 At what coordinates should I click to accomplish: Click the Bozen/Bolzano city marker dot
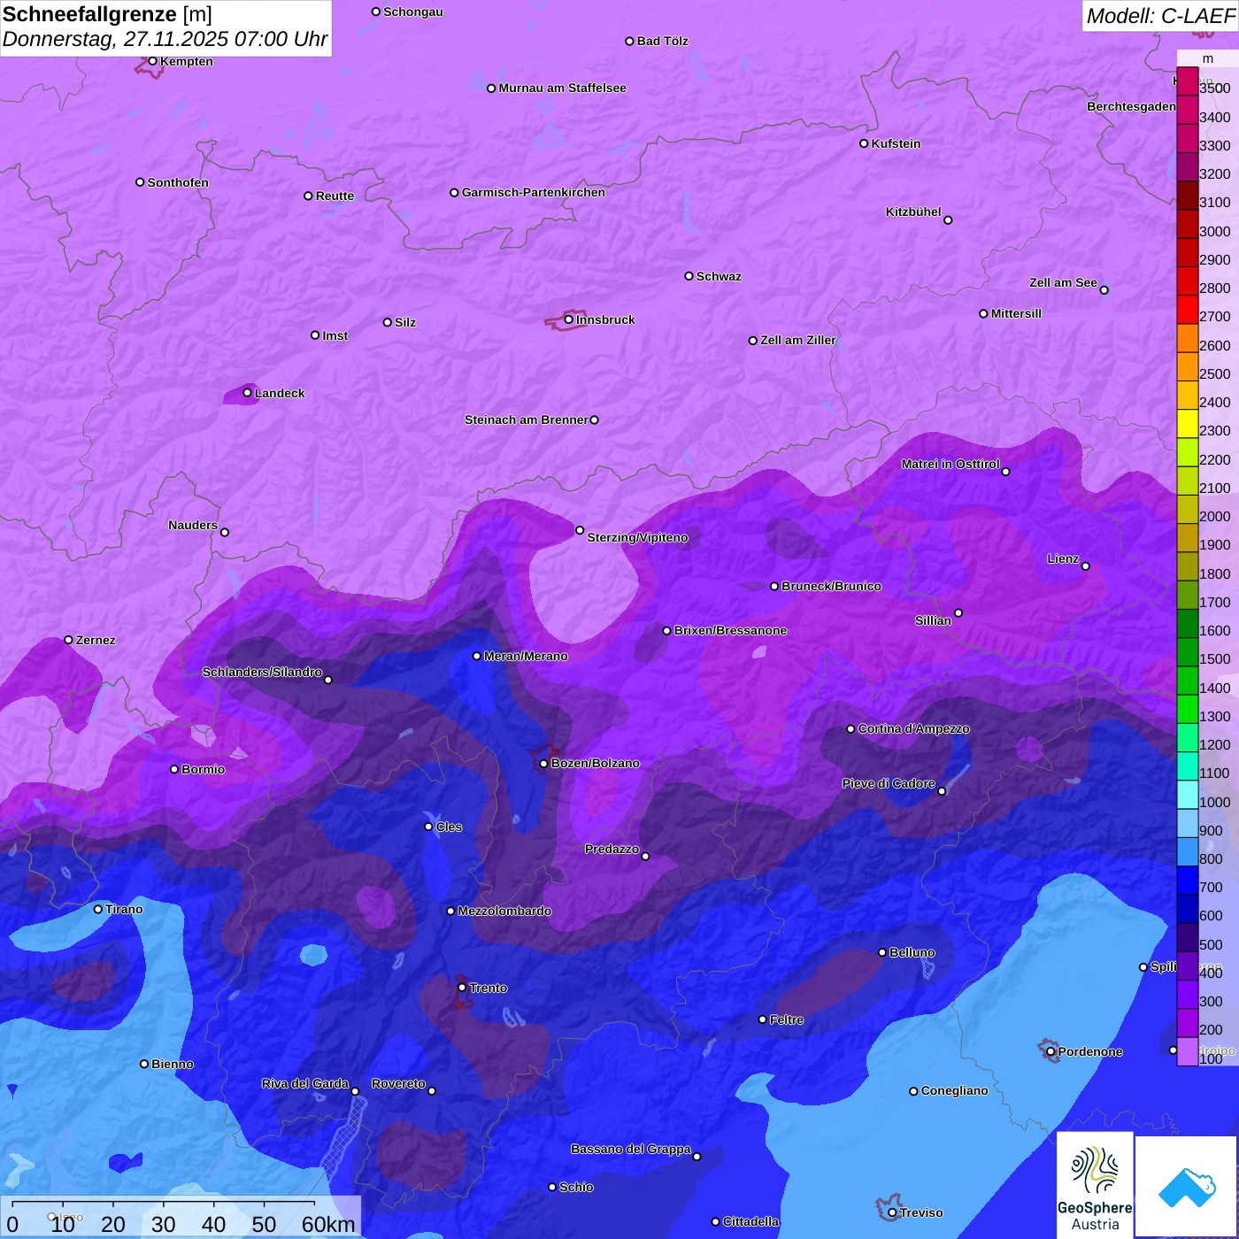pos(543,764)
